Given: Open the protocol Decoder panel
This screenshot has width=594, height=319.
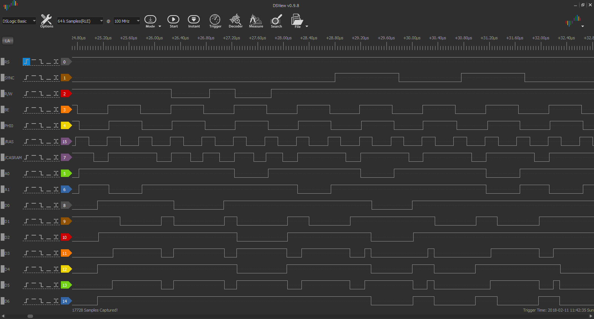Looking at the screenshot, I should (x=235, y=21).
